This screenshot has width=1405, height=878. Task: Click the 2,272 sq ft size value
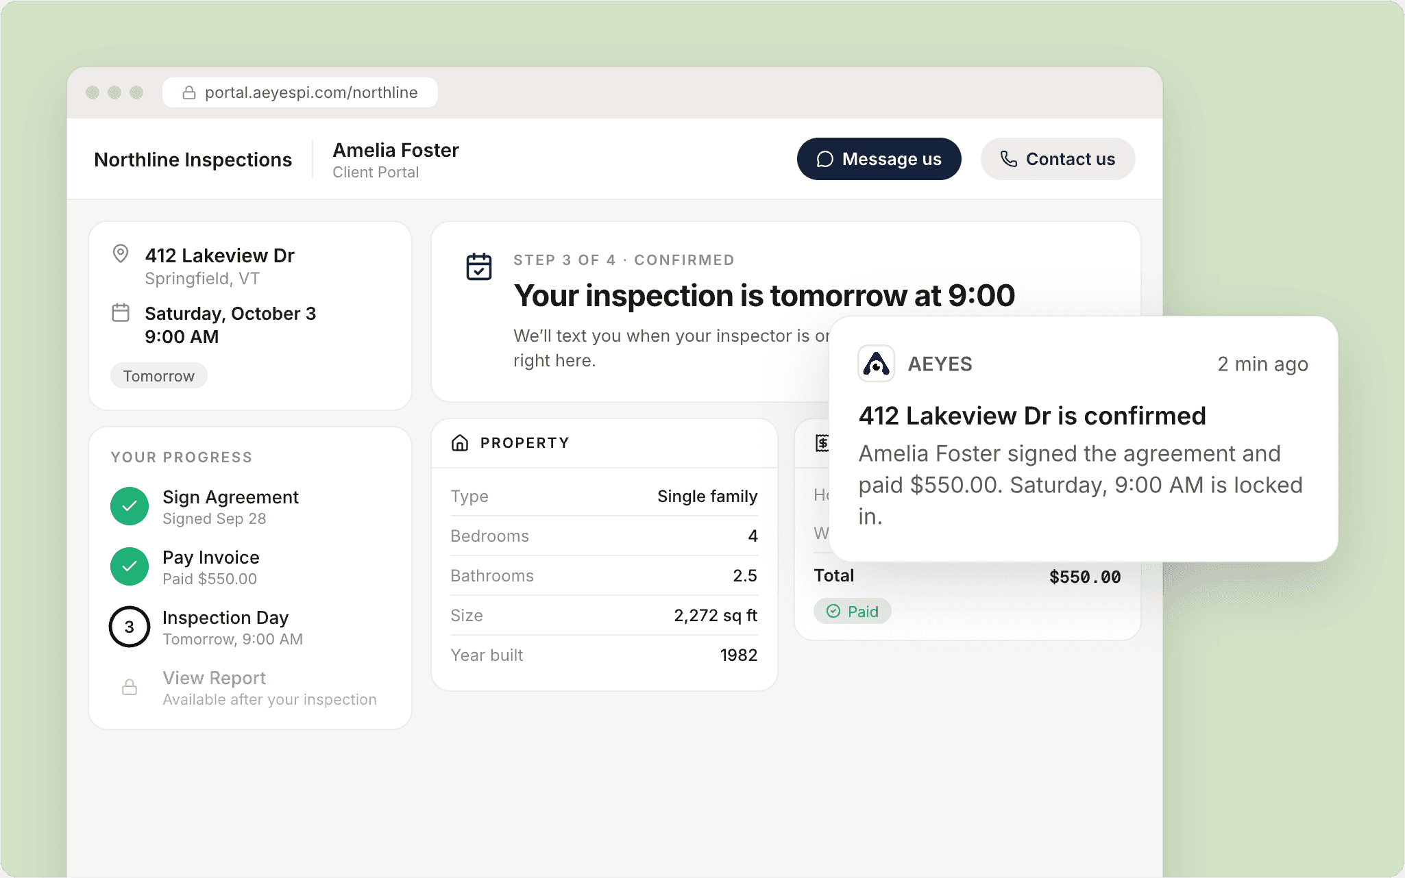coord(716,615)
